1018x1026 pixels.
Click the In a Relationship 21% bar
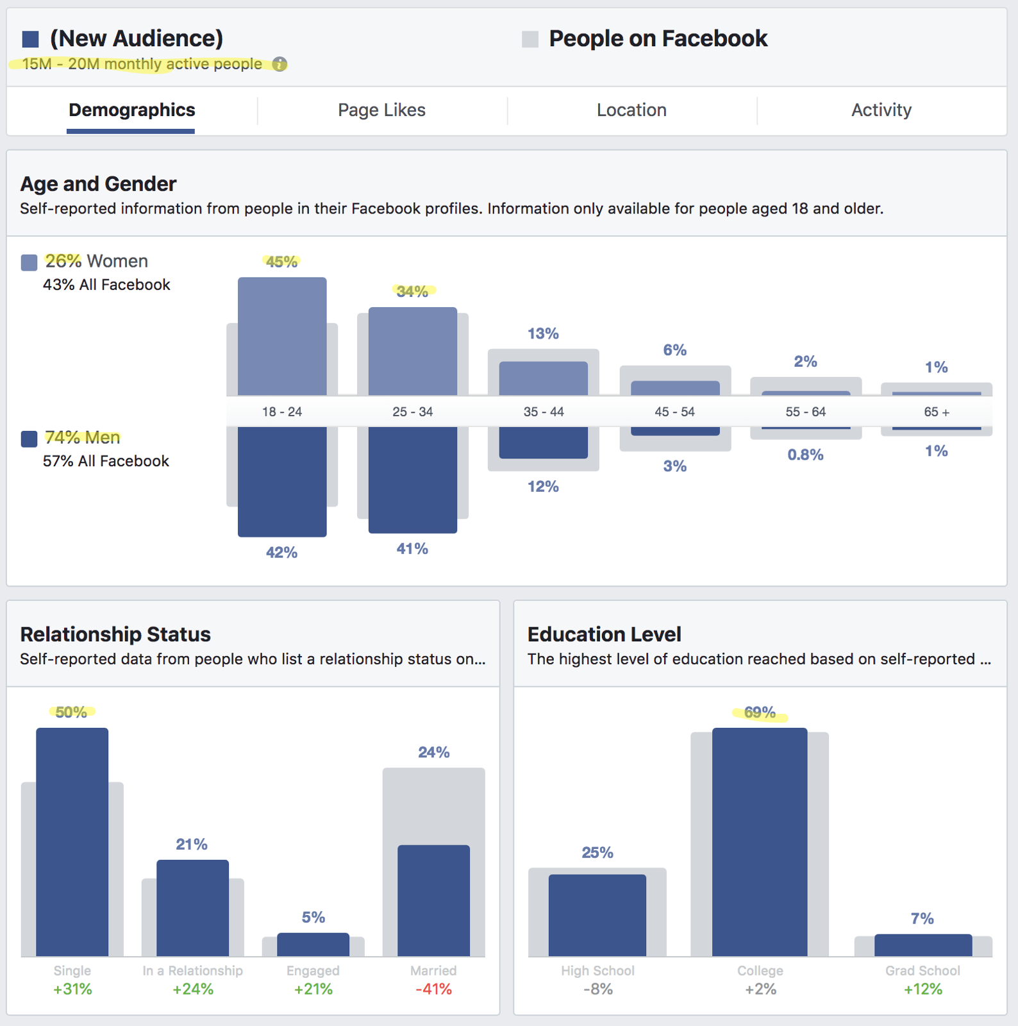[x=192, y=908]
